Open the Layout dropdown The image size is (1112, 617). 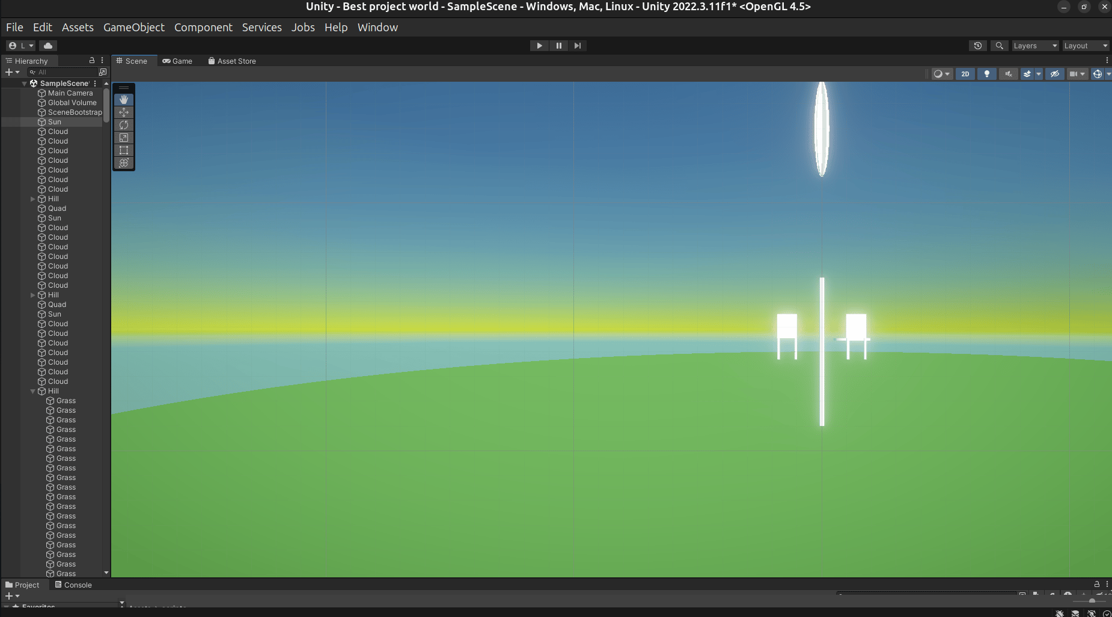point(1085,46)
